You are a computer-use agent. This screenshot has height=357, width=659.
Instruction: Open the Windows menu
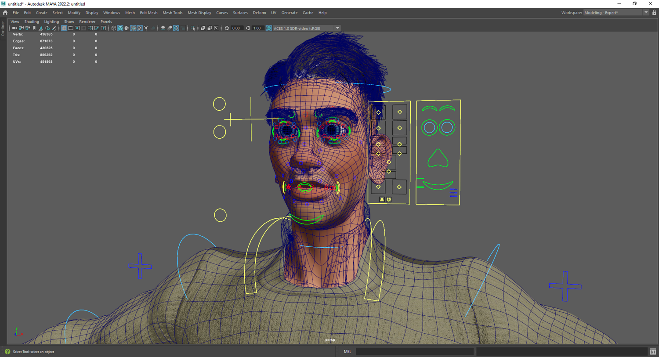pyautogui.click(x=112, y=13)
